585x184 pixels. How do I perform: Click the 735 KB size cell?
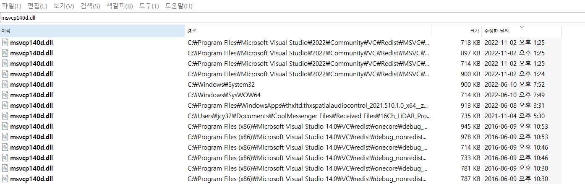coord(470,116)
